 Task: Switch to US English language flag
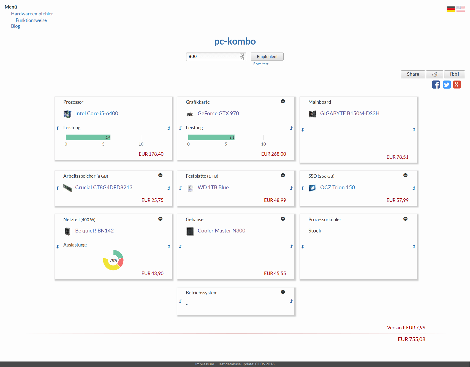[x=461, y=9]
